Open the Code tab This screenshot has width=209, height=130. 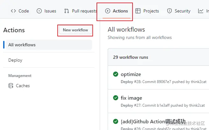pos(20,11)
